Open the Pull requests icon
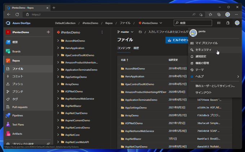 [8, 107]
